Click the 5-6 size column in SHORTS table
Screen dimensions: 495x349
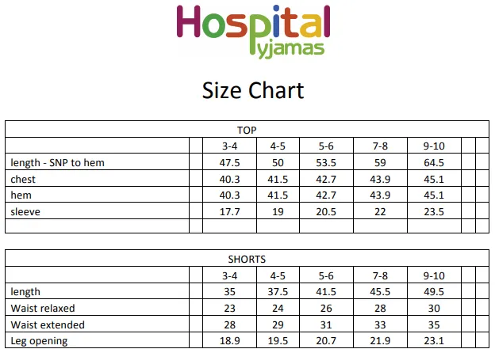[326, 276]
